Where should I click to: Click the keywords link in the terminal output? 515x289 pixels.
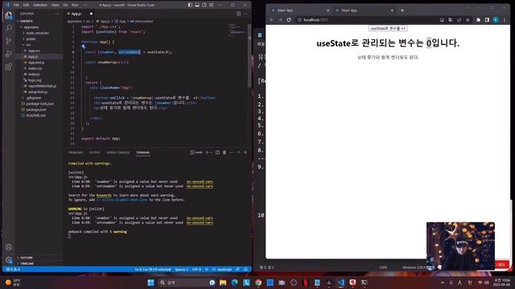point(104,195)
